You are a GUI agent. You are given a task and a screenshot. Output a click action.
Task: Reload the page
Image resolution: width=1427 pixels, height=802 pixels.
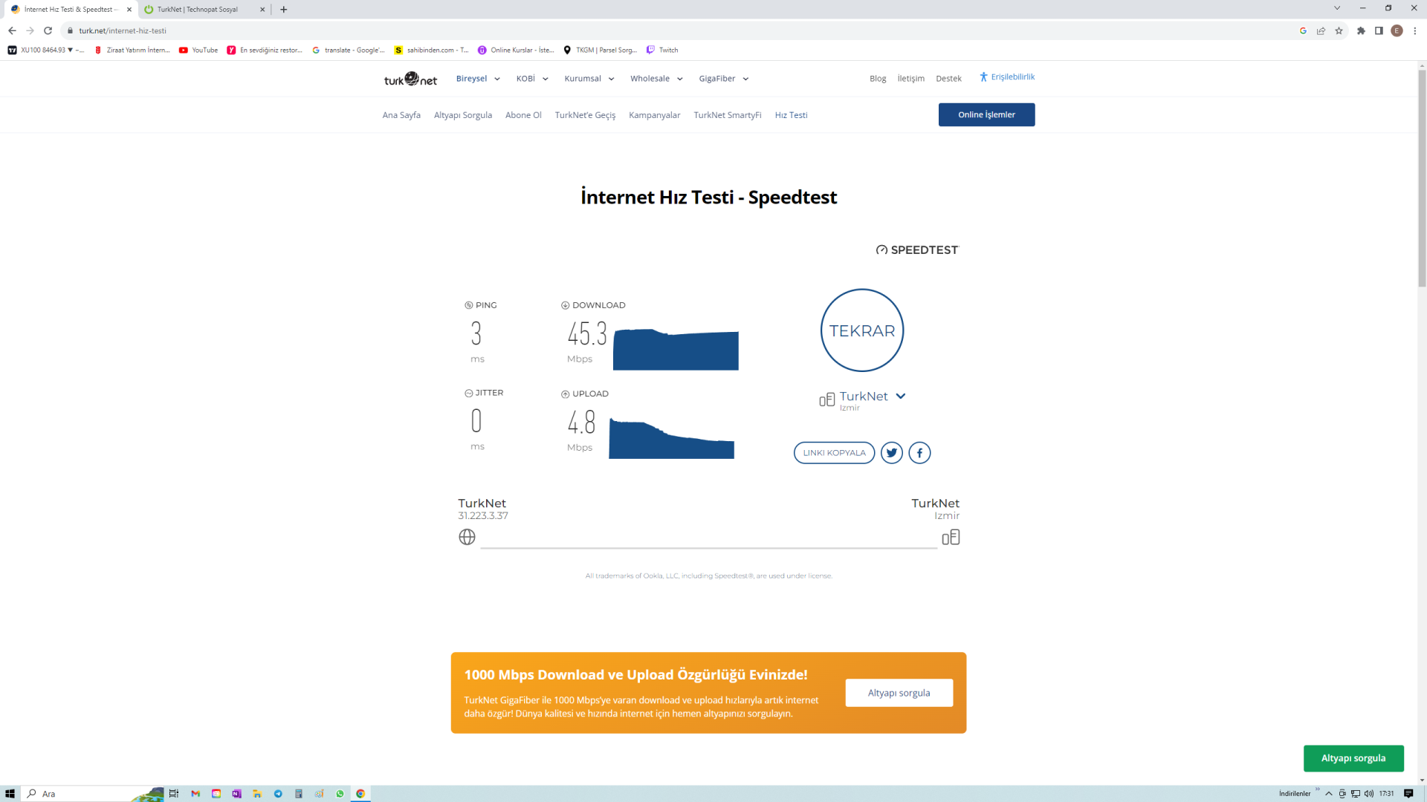(48, 30)
